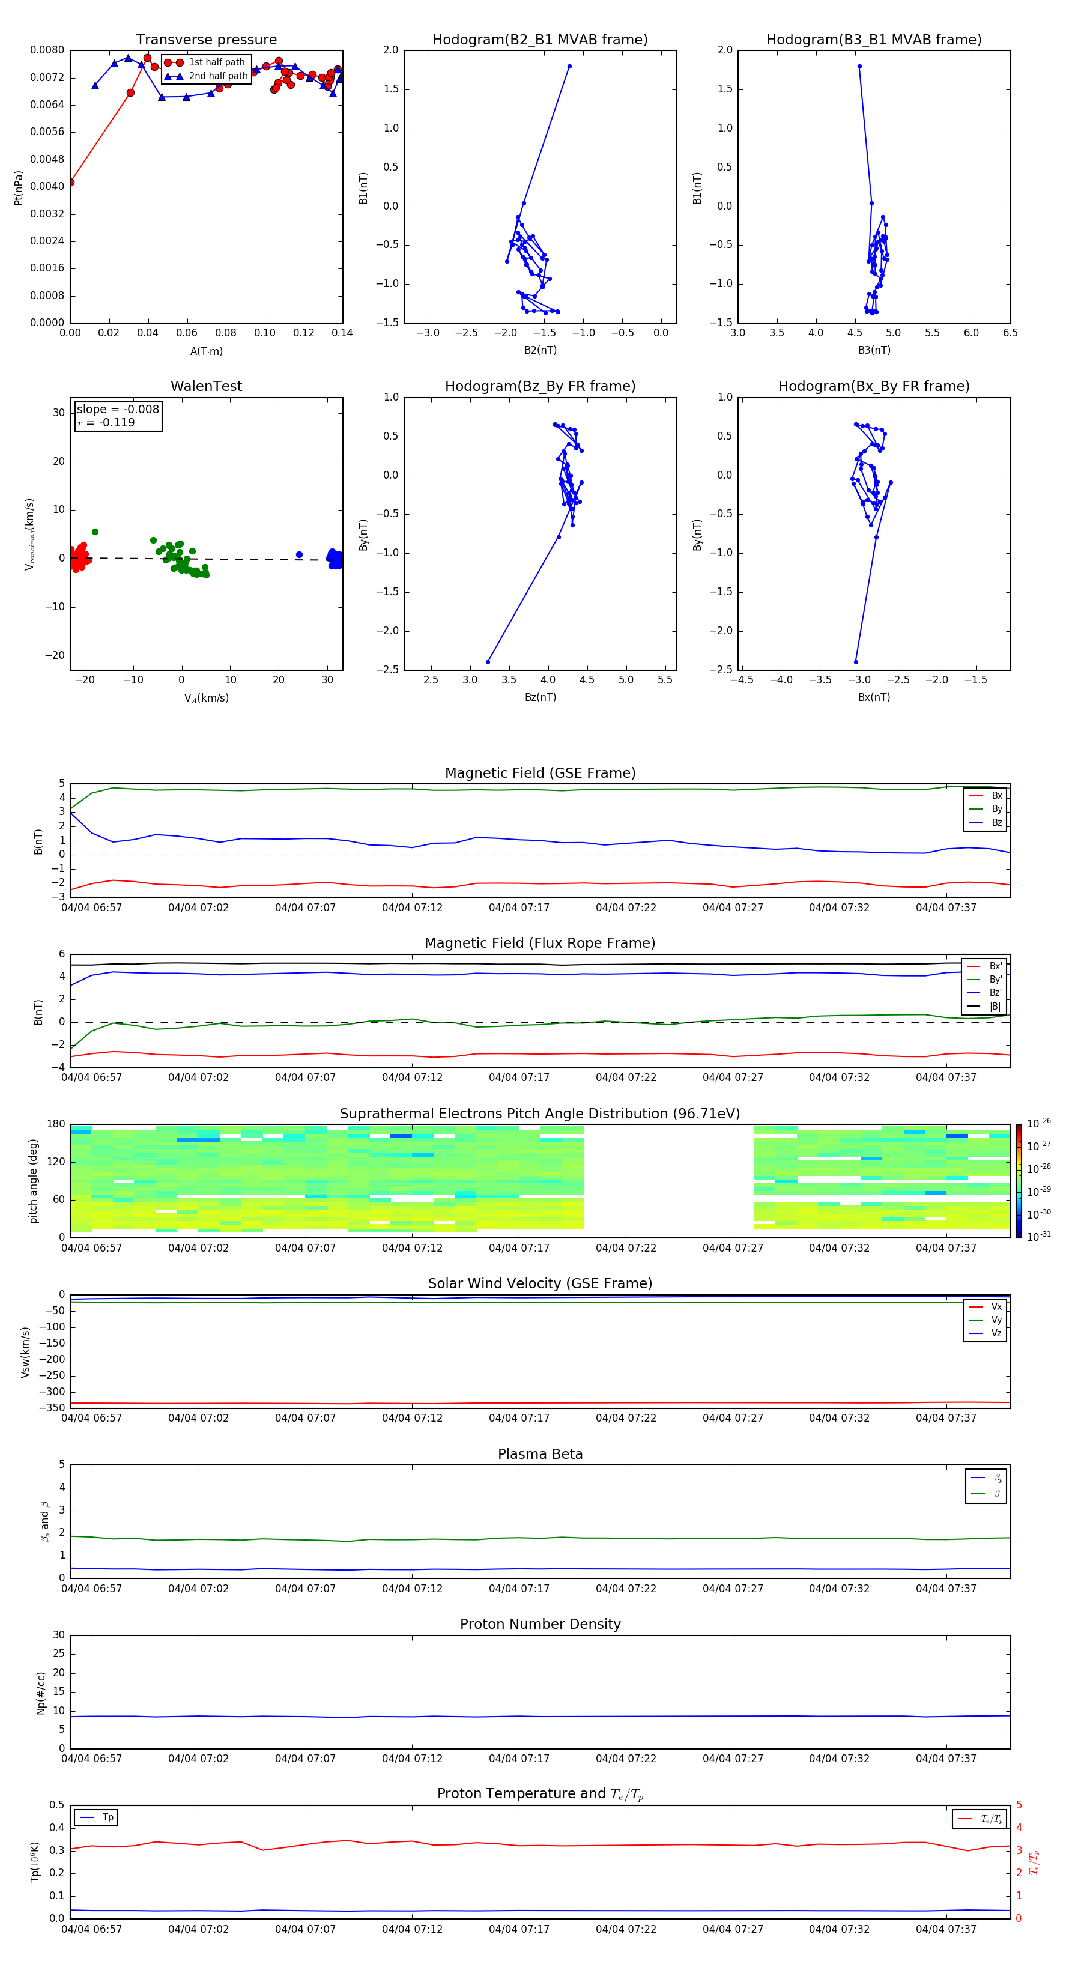The height and width of the screenshot is (1982, 1081).
Task: Click the pitch angle colorbar
Action: [1019, 1181]
